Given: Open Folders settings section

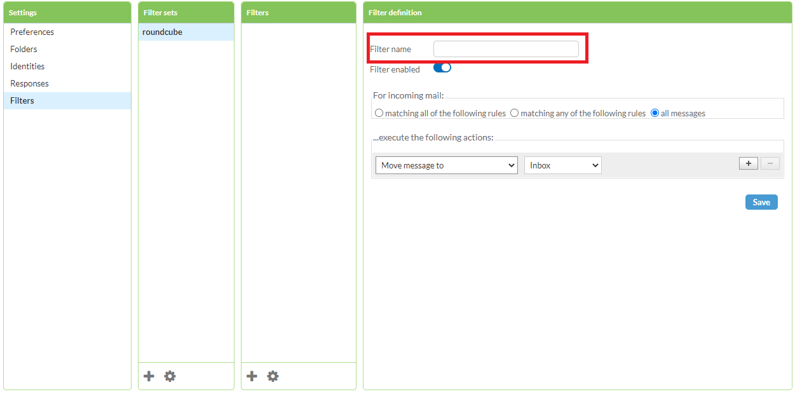Looking at the screenshot, I should tap(67, 49).
